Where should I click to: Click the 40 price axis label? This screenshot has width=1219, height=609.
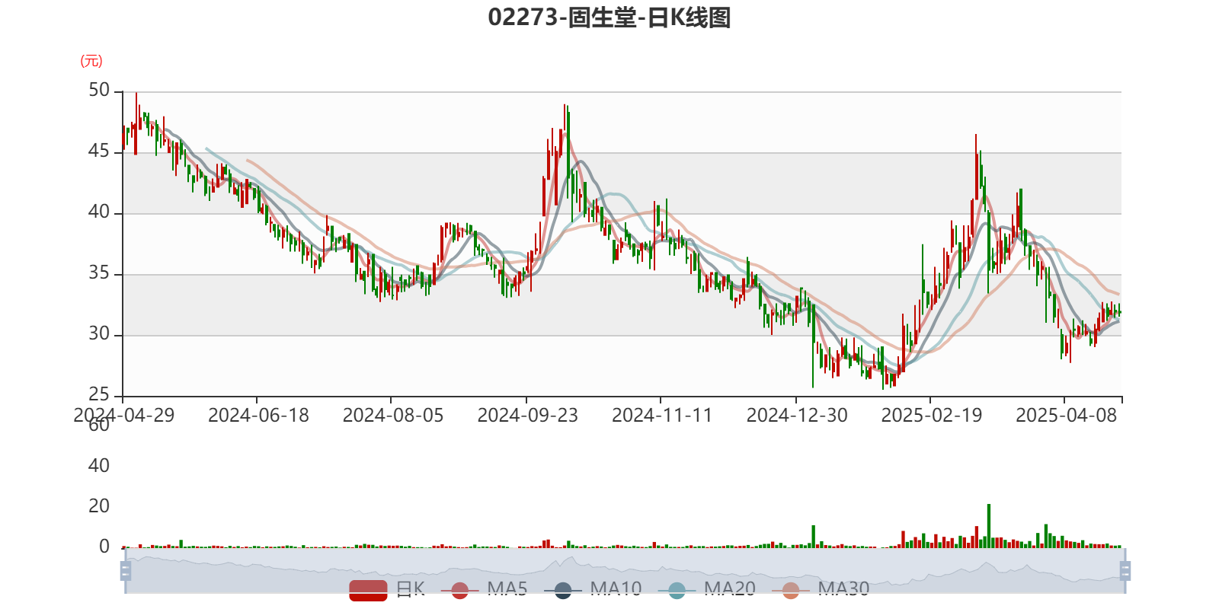(x=99, y=212)
